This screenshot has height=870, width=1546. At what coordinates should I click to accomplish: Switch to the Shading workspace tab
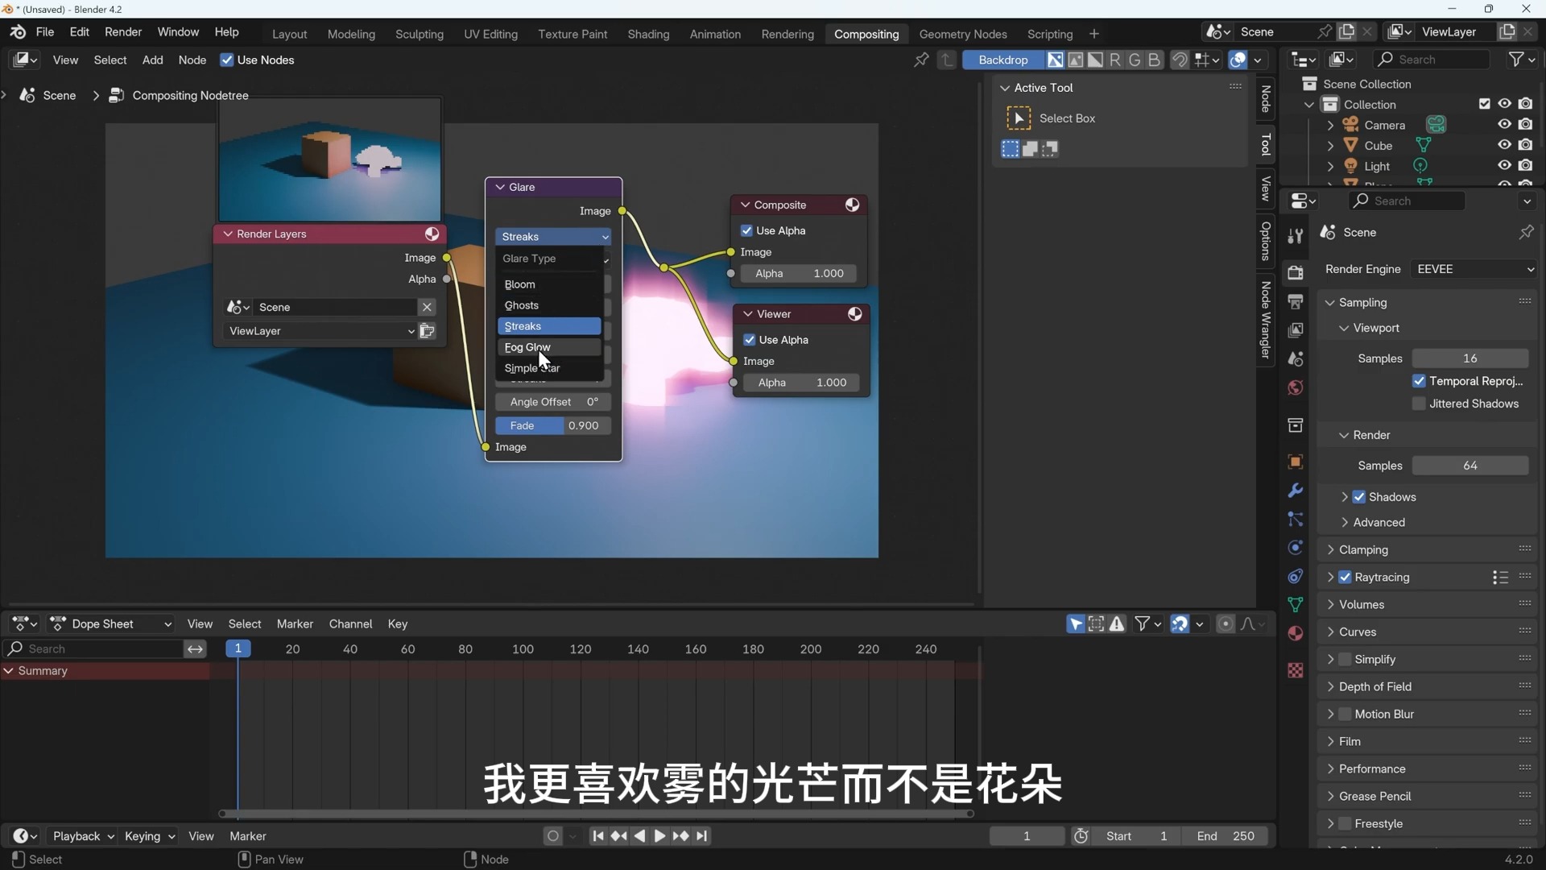coord(648,34)
